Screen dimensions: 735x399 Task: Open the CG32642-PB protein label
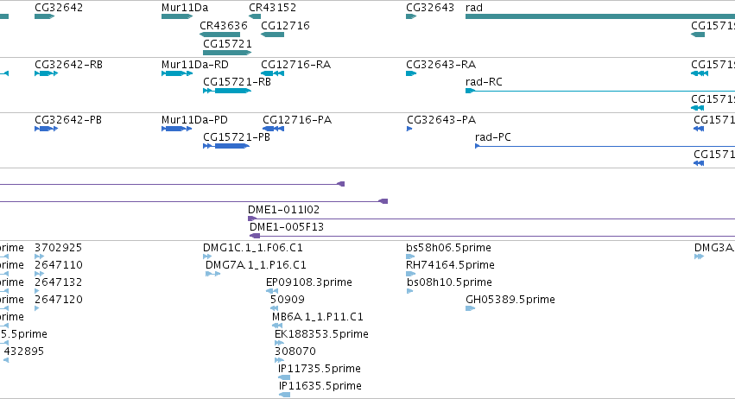tap(68, 119)
